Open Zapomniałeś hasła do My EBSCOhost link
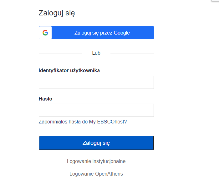Image resolution: width=219 pixels, height=185 pixels. coord(83,122)
